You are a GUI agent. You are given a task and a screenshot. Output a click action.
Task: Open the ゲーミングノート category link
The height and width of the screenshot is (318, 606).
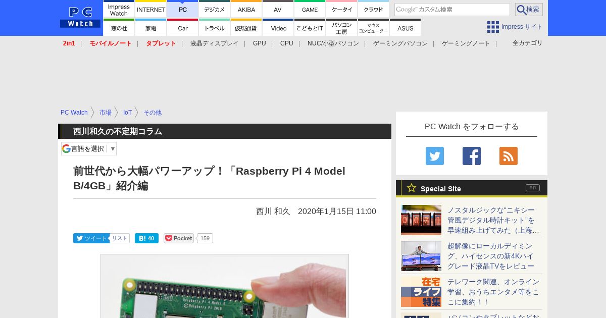[x=466, y=43]
